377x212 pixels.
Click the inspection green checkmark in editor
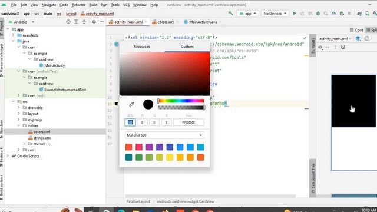[305, 38]
